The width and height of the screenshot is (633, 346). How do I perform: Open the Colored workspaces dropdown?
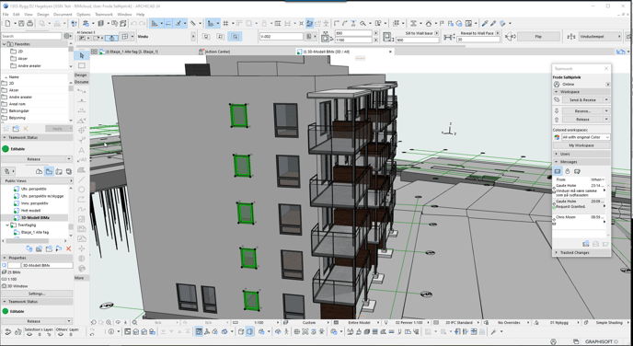click(x=585, y=137)
